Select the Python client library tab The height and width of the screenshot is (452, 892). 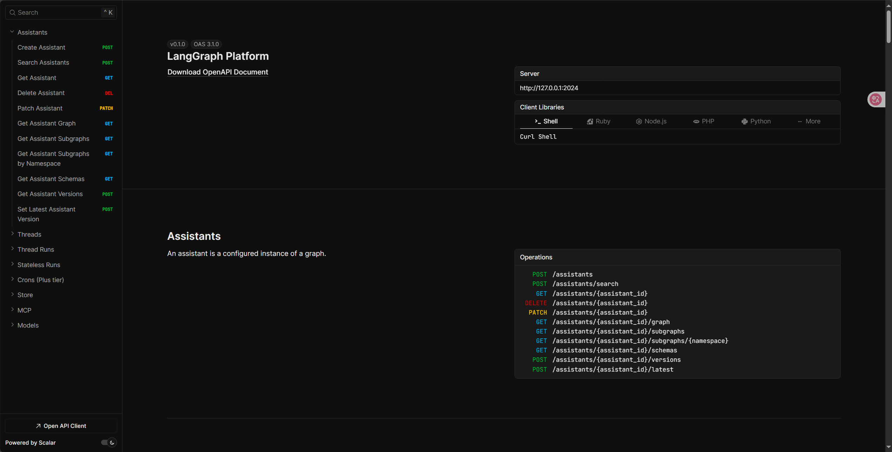point(756,121)
